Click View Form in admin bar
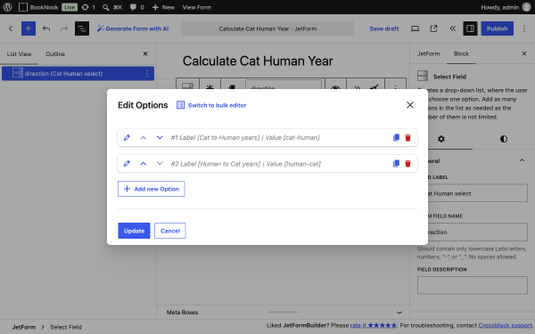The height and width of the screenshot is (334, 535). [x=196, y=7]
